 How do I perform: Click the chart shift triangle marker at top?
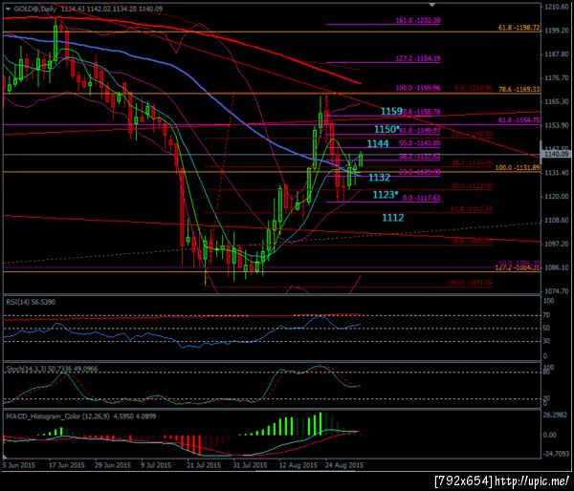[x=432, y=5]
